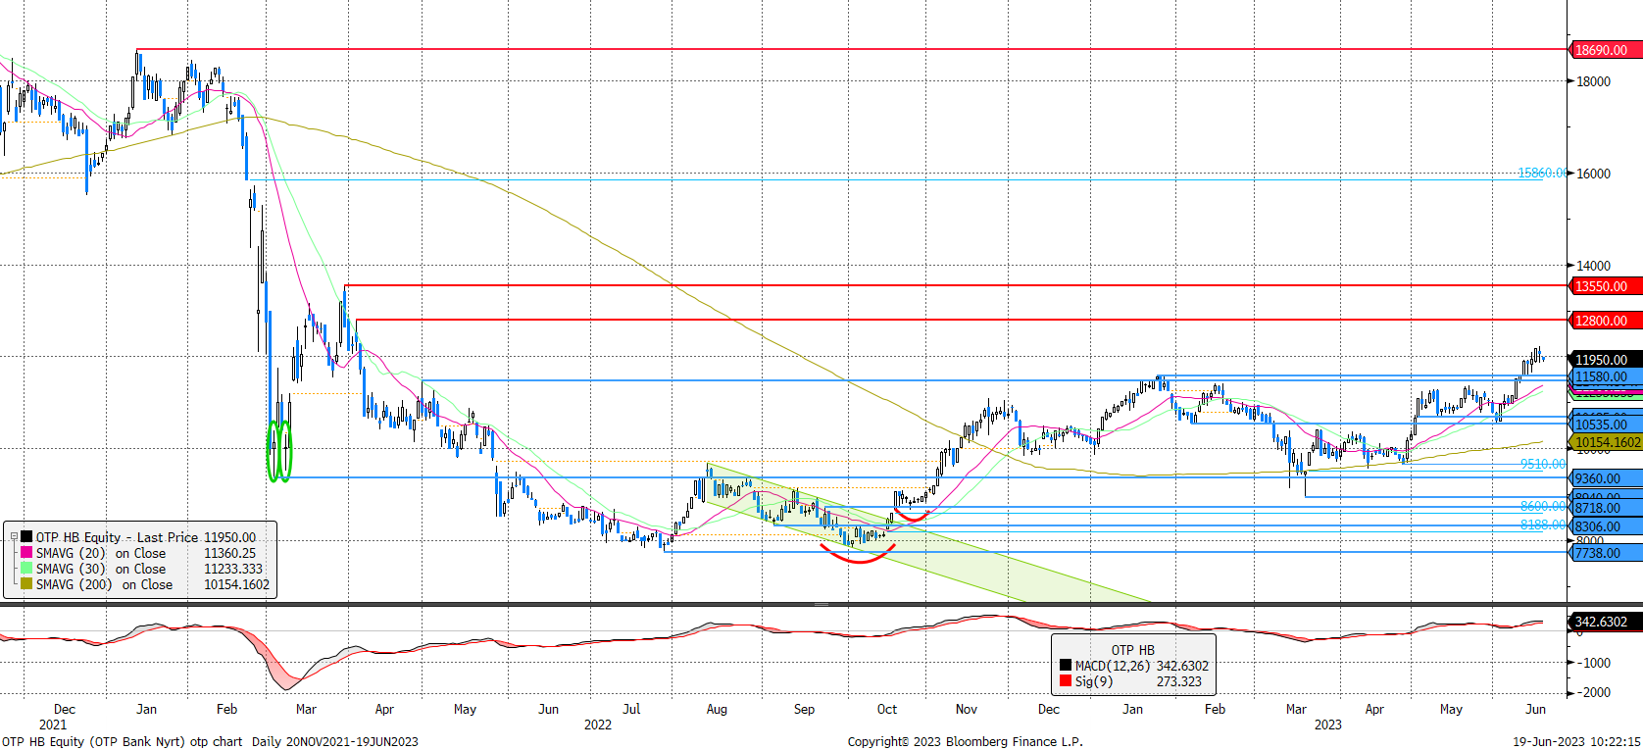Screen dimensions: 1643x750
Task: Click the 19-Jun-2023 10:22:15 timestamp
Action: [x=1576, y=741]
